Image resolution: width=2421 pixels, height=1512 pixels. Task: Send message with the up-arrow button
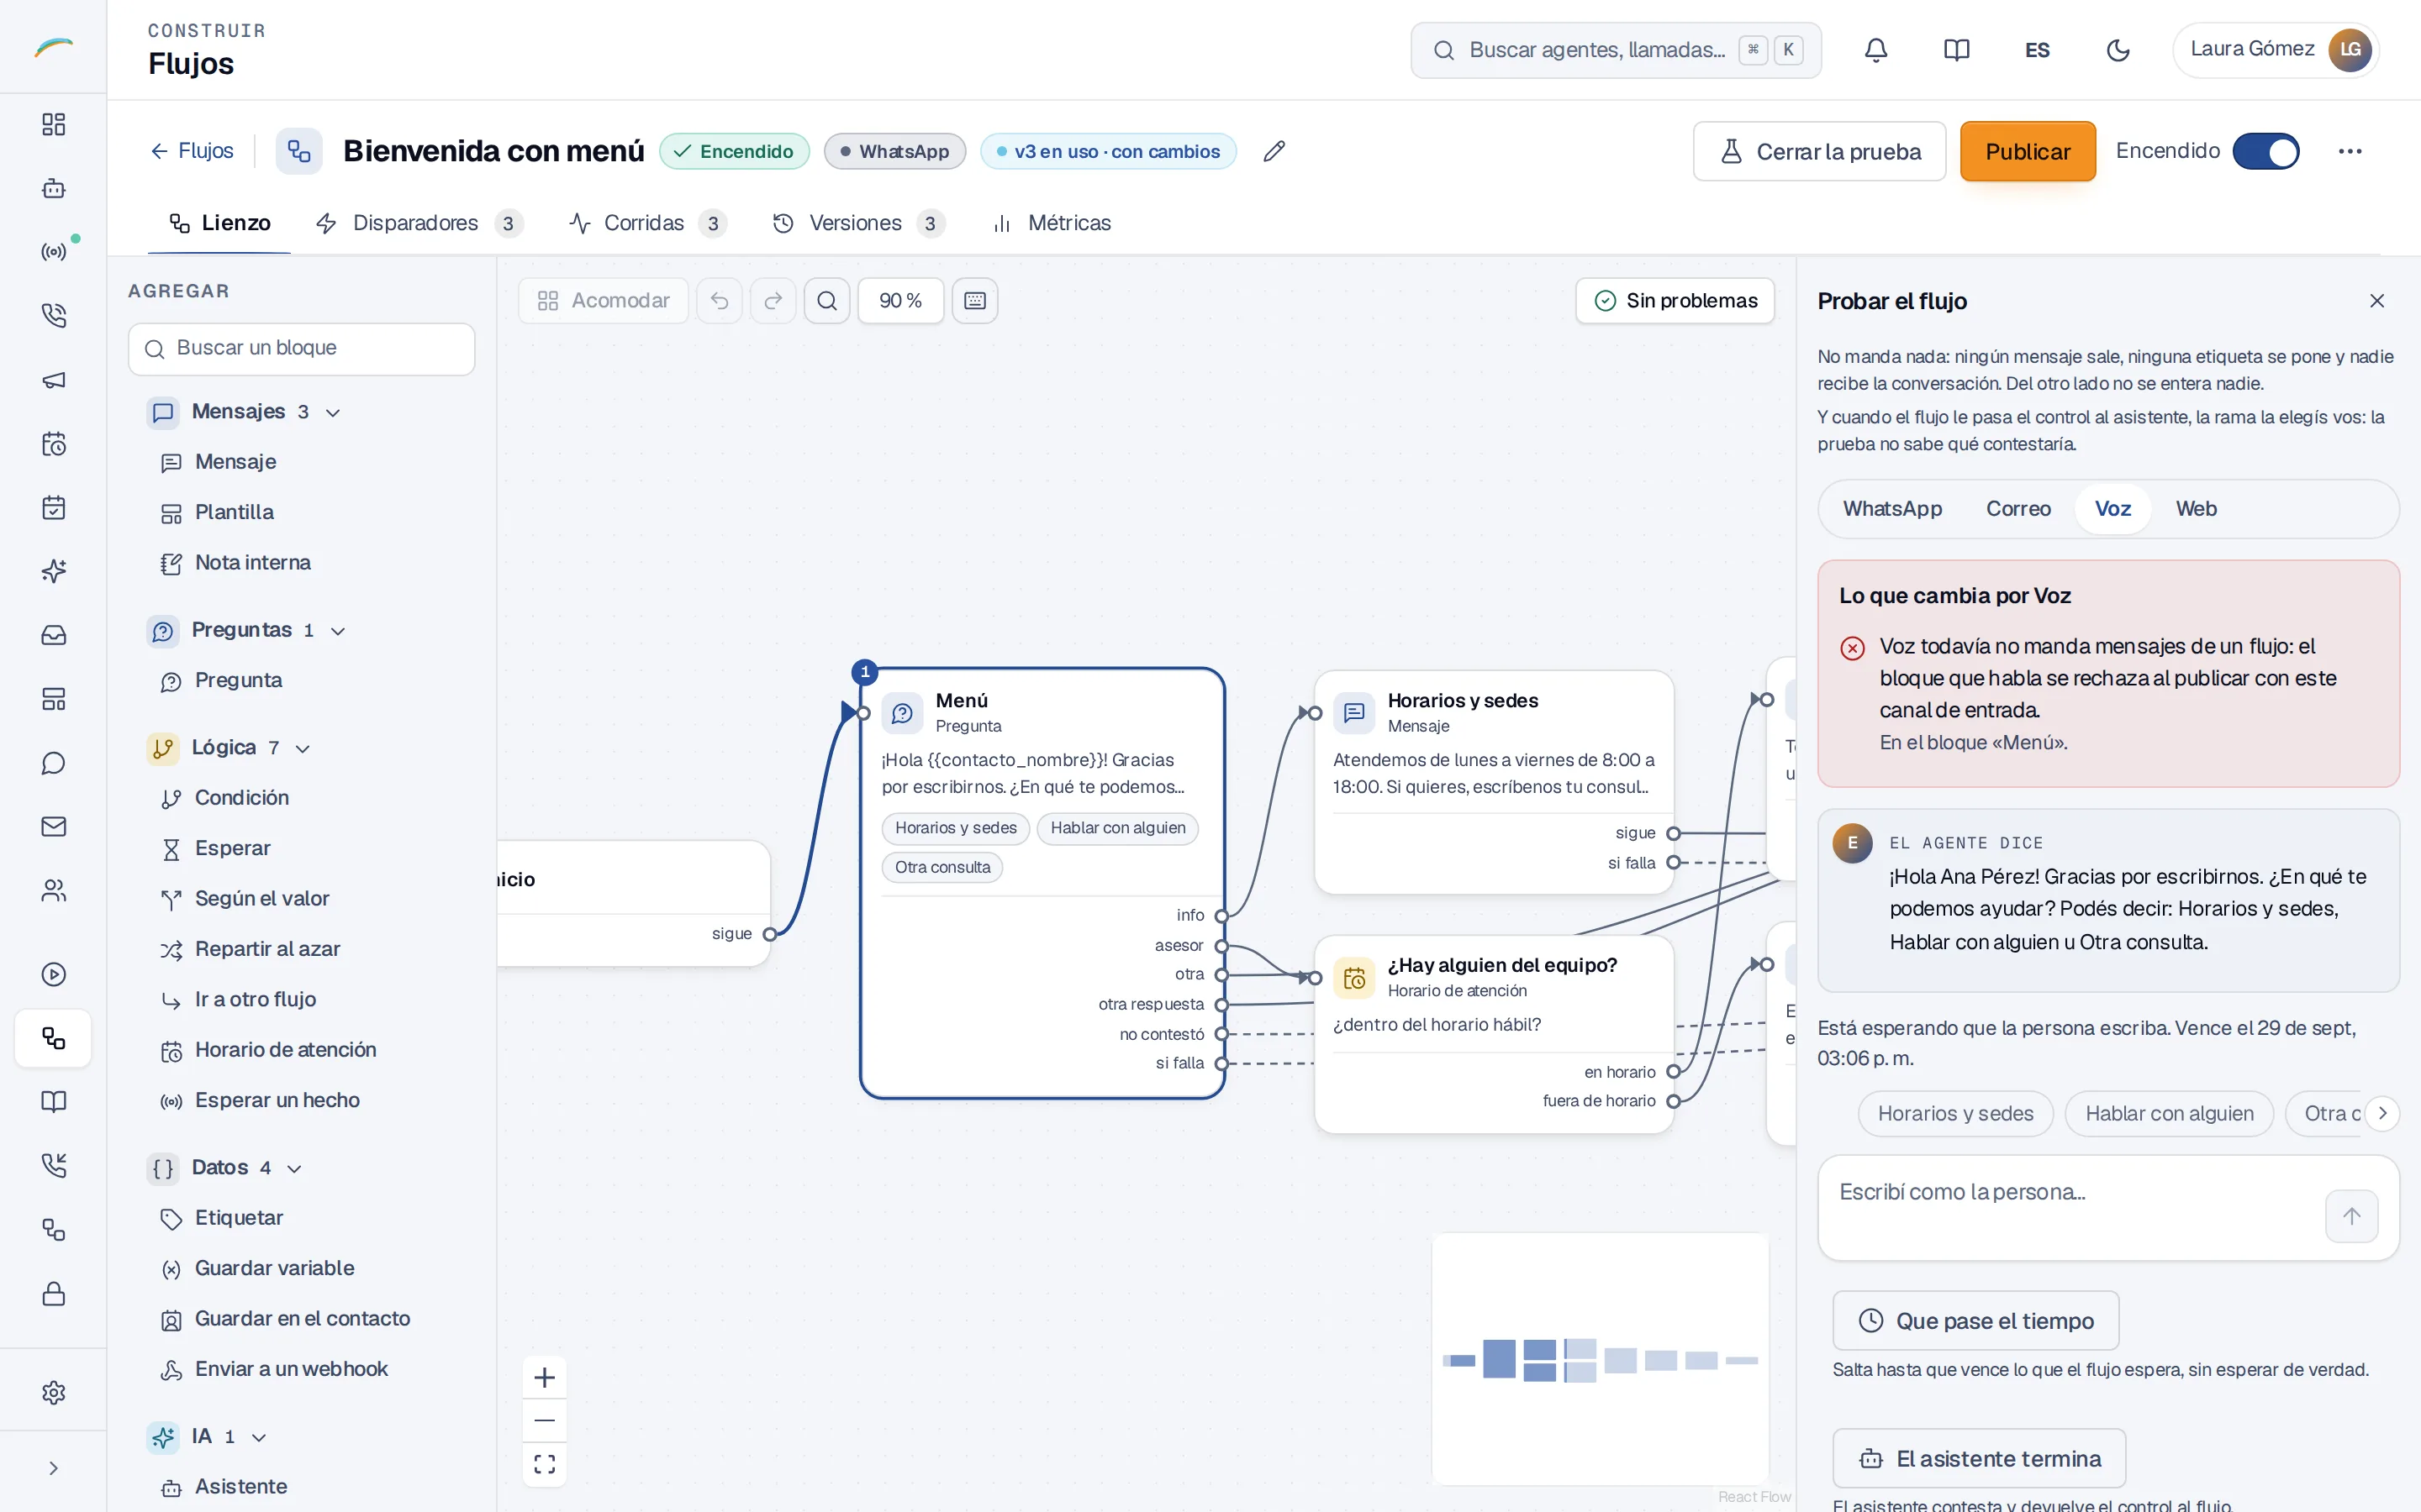pos(2351,1216)
